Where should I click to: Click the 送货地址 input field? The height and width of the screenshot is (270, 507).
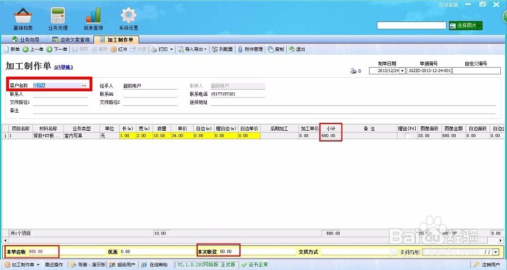(353, 102)
